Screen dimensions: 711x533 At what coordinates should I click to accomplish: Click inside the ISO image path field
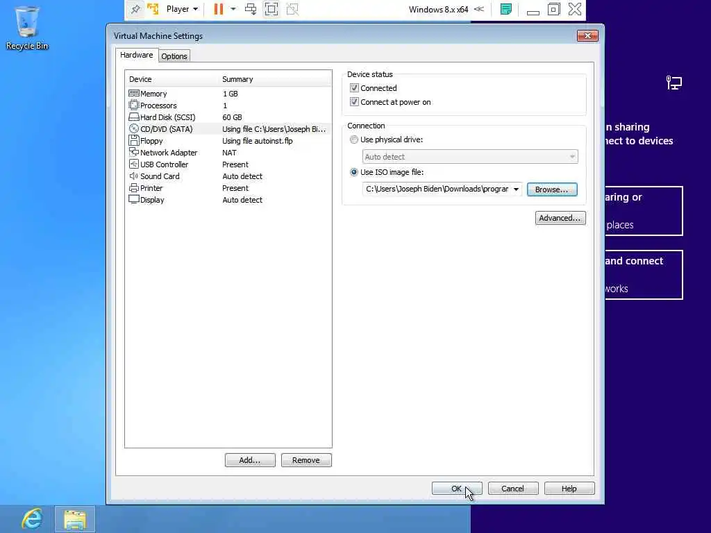click(x=437, y=189)
